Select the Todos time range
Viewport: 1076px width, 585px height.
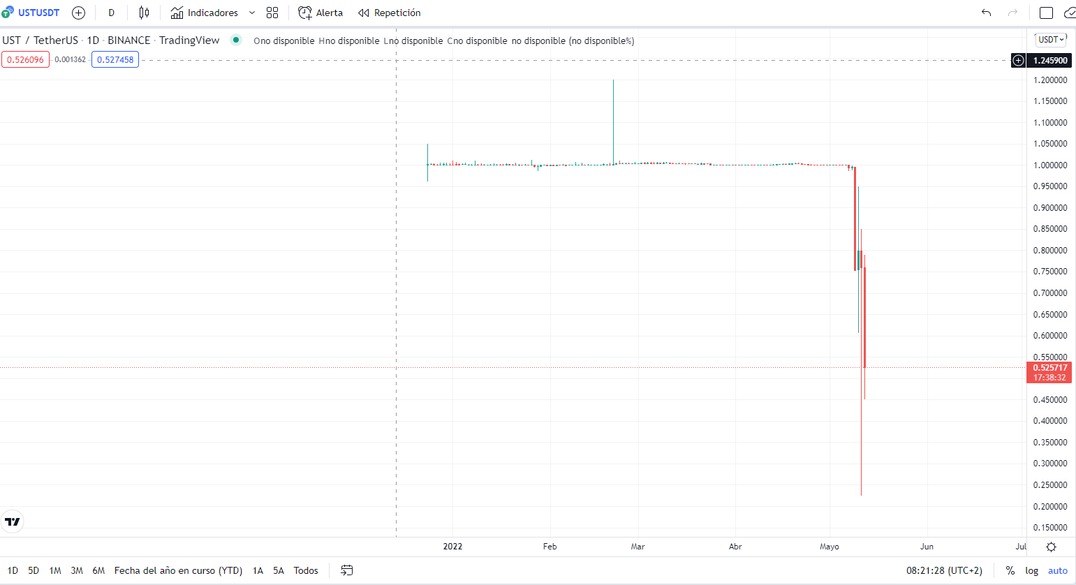pos(306,570)
